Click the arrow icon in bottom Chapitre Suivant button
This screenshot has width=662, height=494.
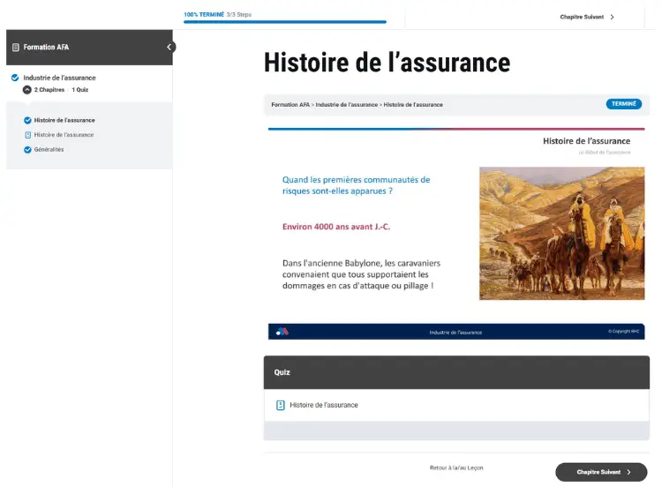click(x=628, y=472)
